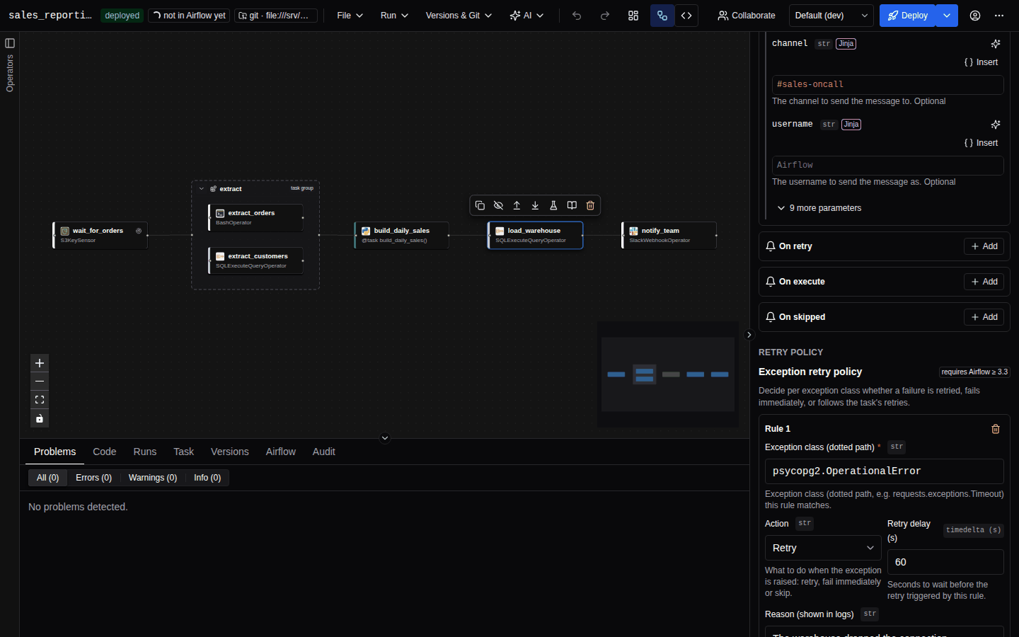Redo the last undone change
This screenshot has width=1019, height=637.
(x=605, y=16)
